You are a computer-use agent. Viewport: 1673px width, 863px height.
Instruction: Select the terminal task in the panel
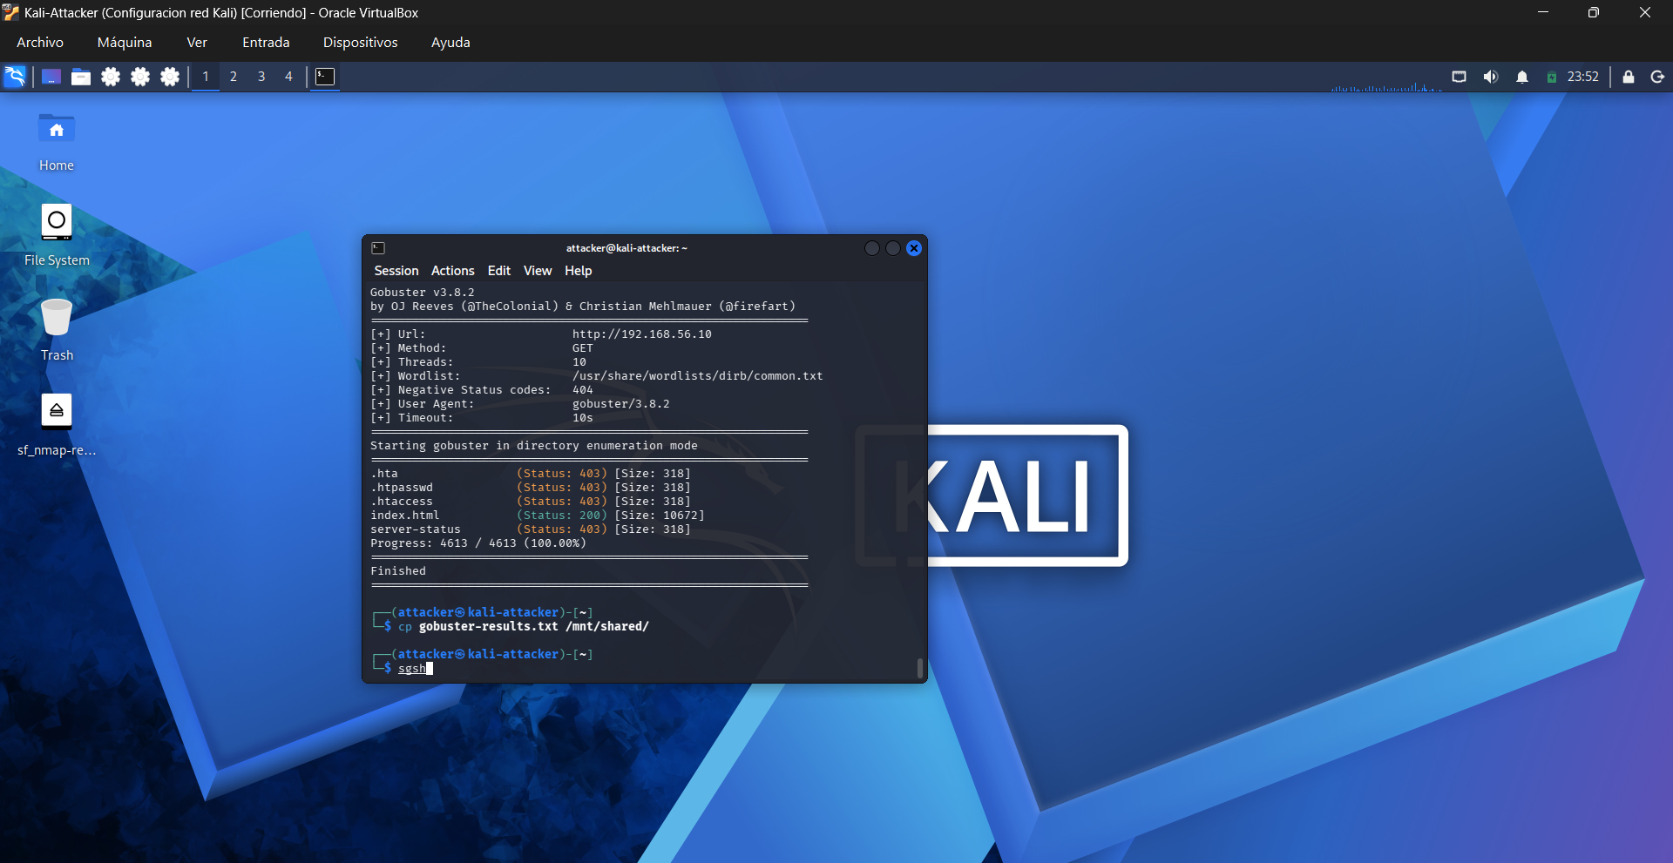coord(325,77)
